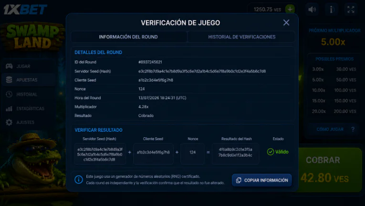Click the green Válido checkmark icon
The height and width of the screenshot is (206, 365).
[270, 152]
